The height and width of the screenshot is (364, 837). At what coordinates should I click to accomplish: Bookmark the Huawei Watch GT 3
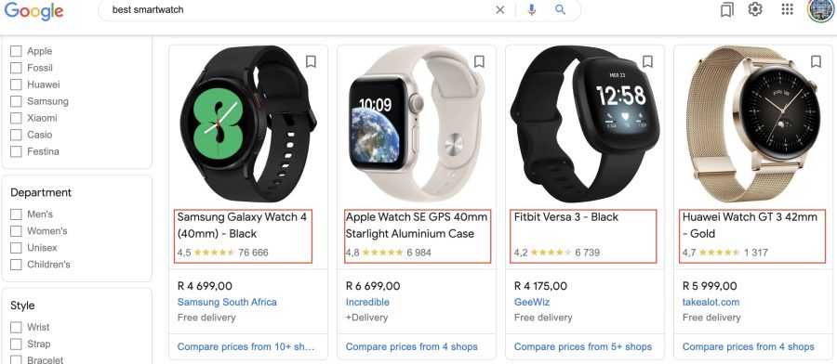[x=816, y=62]
